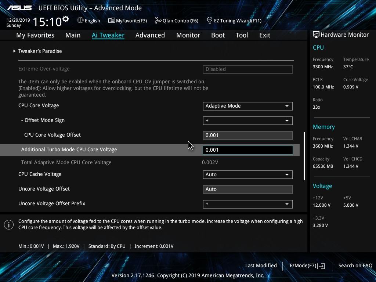Click the Extreme Over-voltage label
Screen dimensions: 376x282
44,69
